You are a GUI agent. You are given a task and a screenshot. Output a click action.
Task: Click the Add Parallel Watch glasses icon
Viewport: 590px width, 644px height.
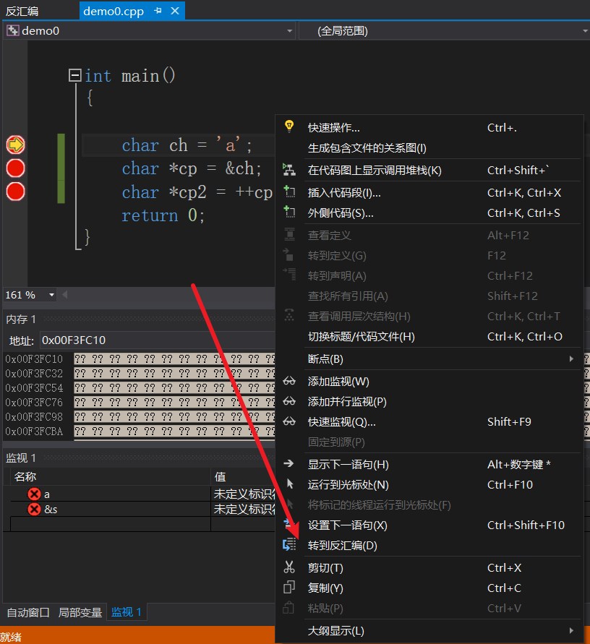pos(289,401)
